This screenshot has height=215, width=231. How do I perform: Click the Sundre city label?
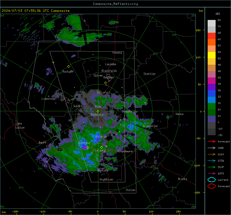(x=78, y=106)
